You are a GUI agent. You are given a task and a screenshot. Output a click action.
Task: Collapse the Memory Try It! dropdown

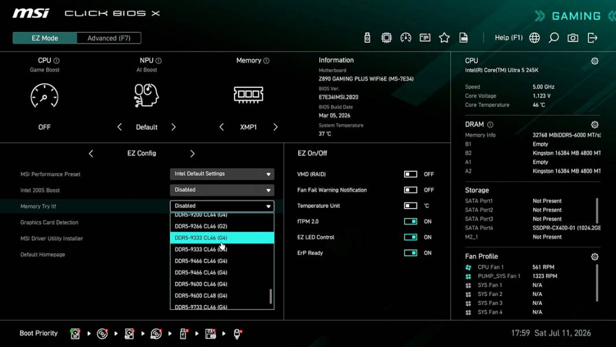point(222,206)
